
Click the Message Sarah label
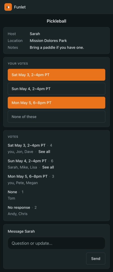(21, 231)
